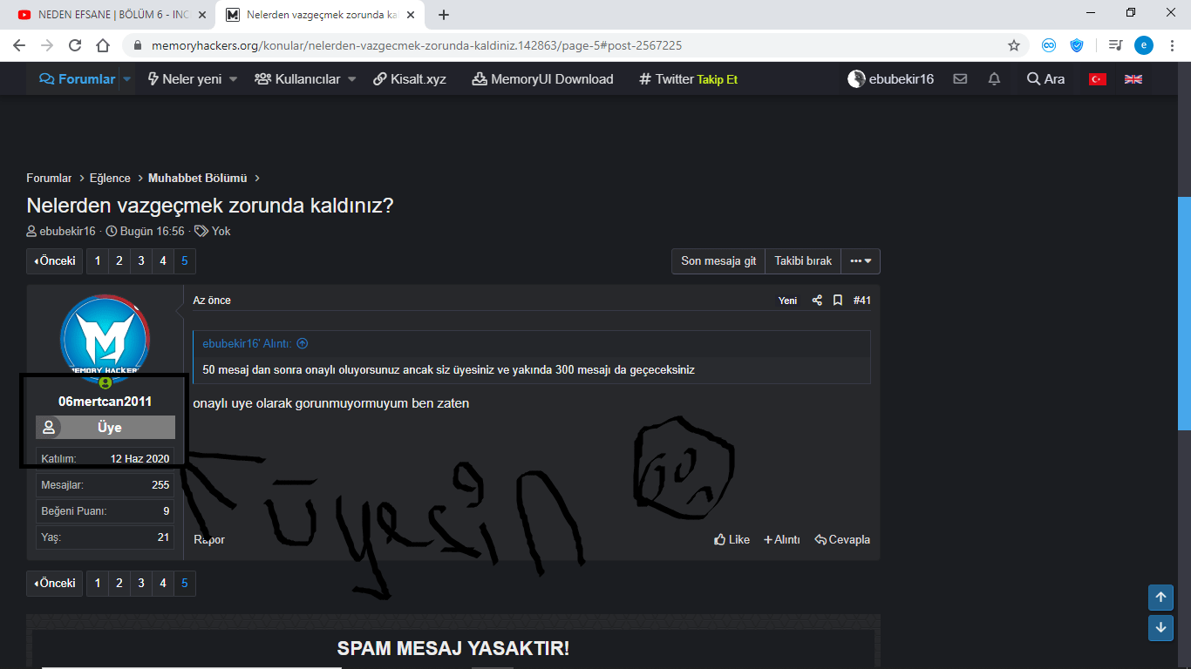Click the browser back arrow
This screenshot has width=1191, height=669.
[19, 45]
